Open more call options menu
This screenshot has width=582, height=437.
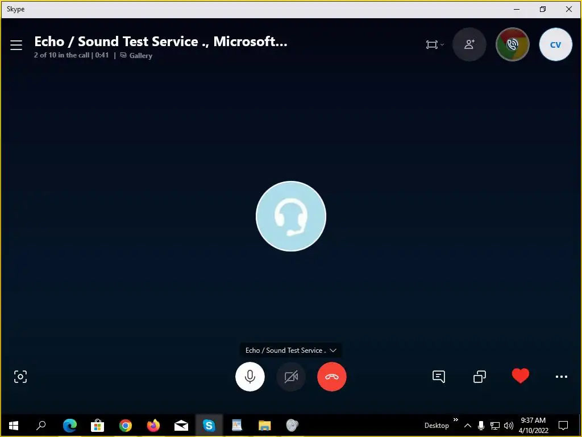coord(561,377)
